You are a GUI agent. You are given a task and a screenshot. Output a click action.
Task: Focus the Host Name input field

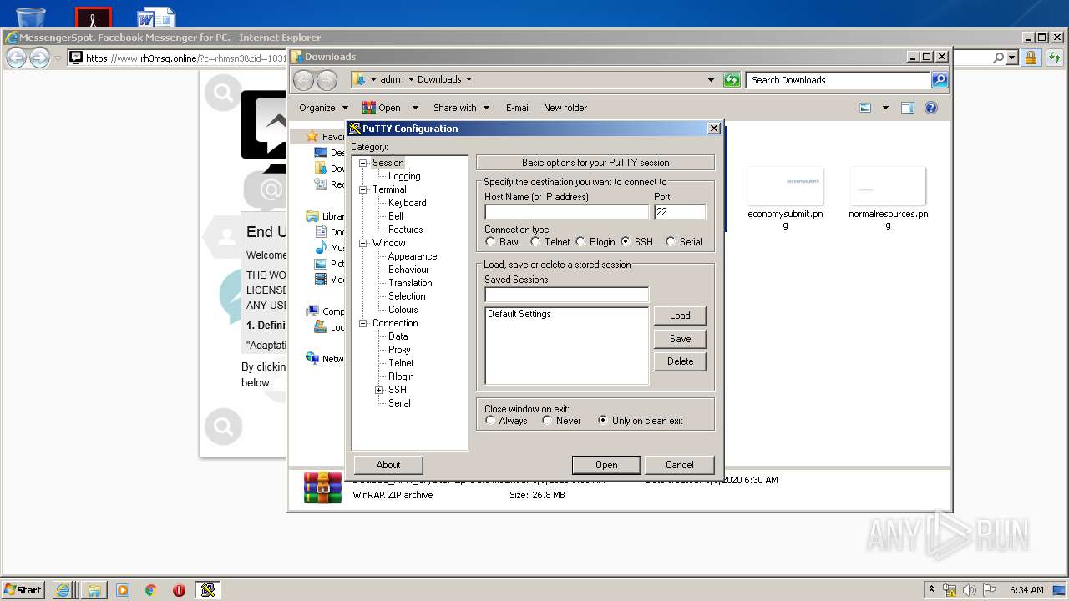pos(566,212)
